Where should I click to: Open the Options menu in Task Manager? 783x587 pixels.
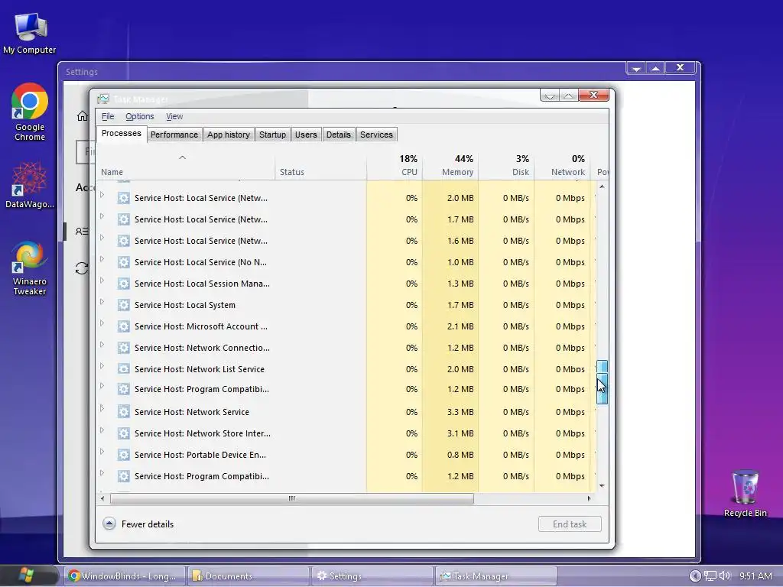140,116
